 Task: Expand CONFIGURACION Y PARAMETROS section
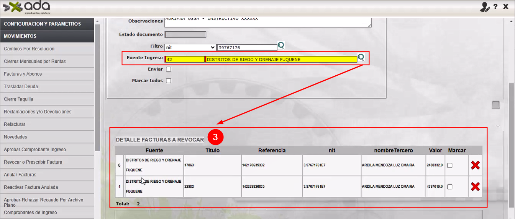point(47,24)
